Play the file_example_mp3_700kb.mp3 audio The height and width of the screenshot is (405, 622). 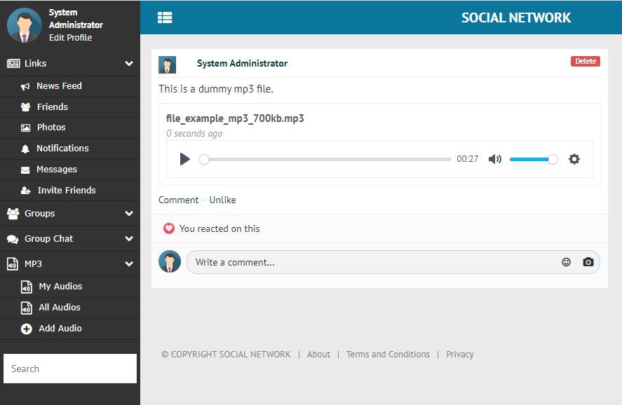(184, 159)
